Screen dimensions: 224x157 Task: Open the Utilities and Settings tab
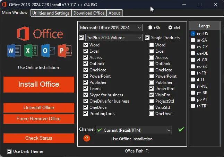pyautogui.click(x=51, y=13)
